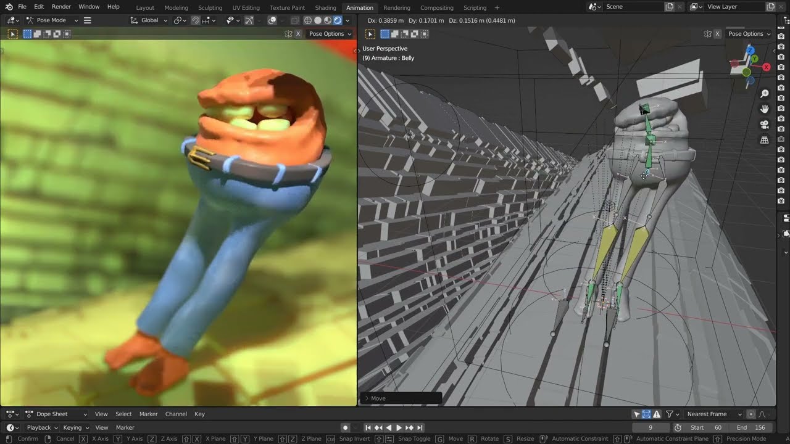Click the View Layer name field
The image size is (790, 444).
(x=733, y=6)
